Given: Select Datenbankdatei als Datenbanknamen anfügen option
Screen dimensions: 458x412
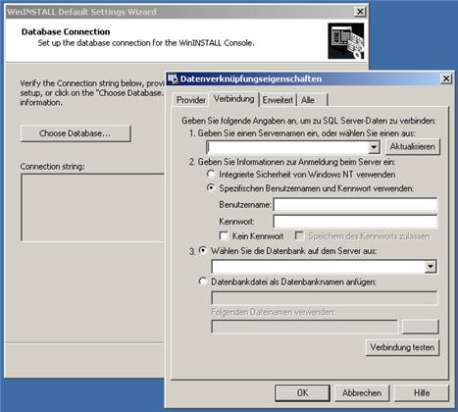Looking at the screenshot, I should 203,282.
